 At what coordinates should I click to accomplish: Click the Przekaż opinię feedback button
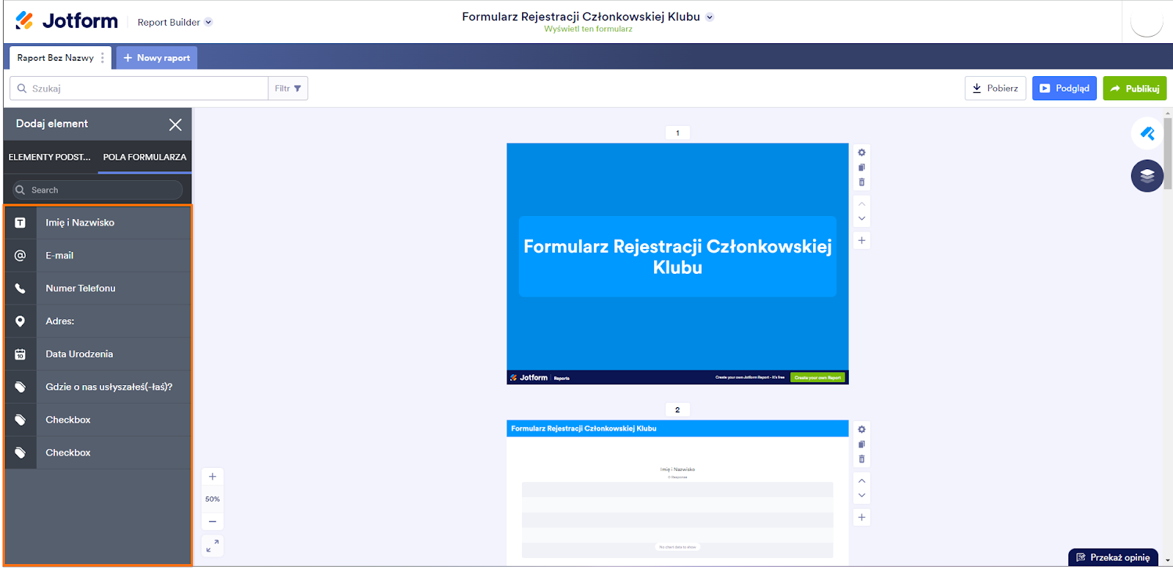1113,558
